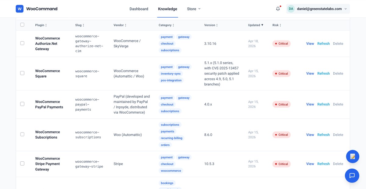Viewport: 366px width, 189px height.
Task: View the WooCommerce Square plugin
Action: 310,74
